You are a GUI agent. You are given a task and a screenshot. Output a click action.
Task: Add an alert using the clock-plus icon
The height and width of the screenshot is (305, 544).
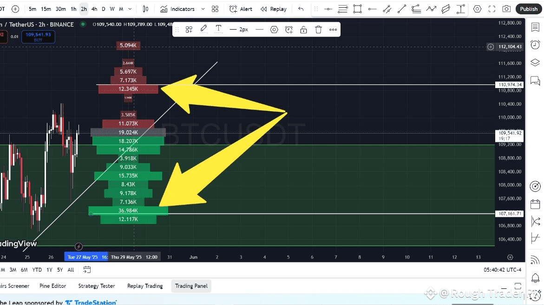pos(288,29)
